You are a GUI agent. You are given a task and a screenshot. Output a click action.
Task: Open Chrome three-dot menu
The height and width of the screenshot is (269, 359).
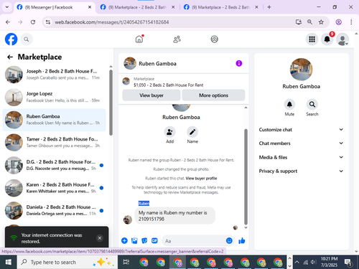point(351,22)
